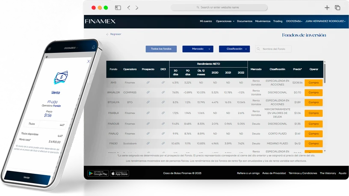Viewport: 349px width, 196px height.
Task: Open Términos y Condiciones footer link
Action: coord(303,173)
